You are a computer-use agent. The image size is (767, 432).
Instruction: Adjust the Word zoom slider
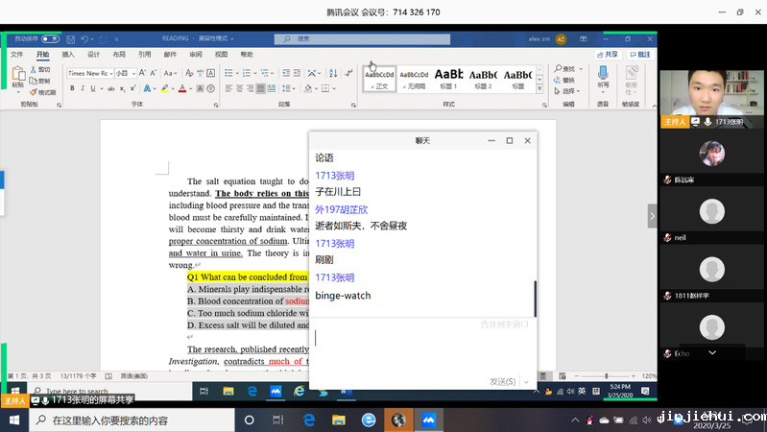606,375
